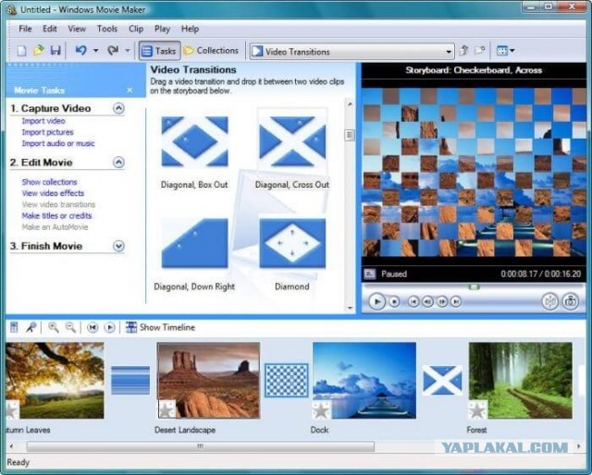This screenshot has width=592, height=475.
Task: Open the Play menu
Action: click(x=162, y=29)
